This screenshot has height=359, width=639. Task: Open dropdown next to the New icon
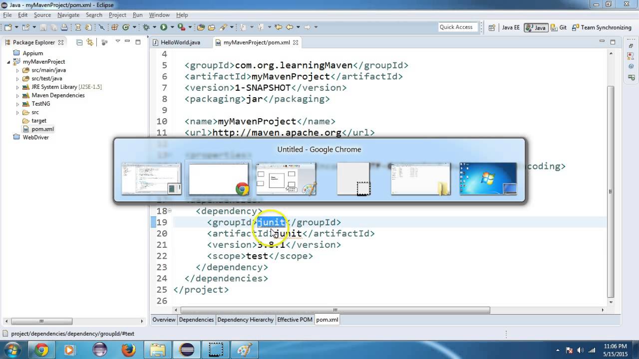click(x=16, y=27)
